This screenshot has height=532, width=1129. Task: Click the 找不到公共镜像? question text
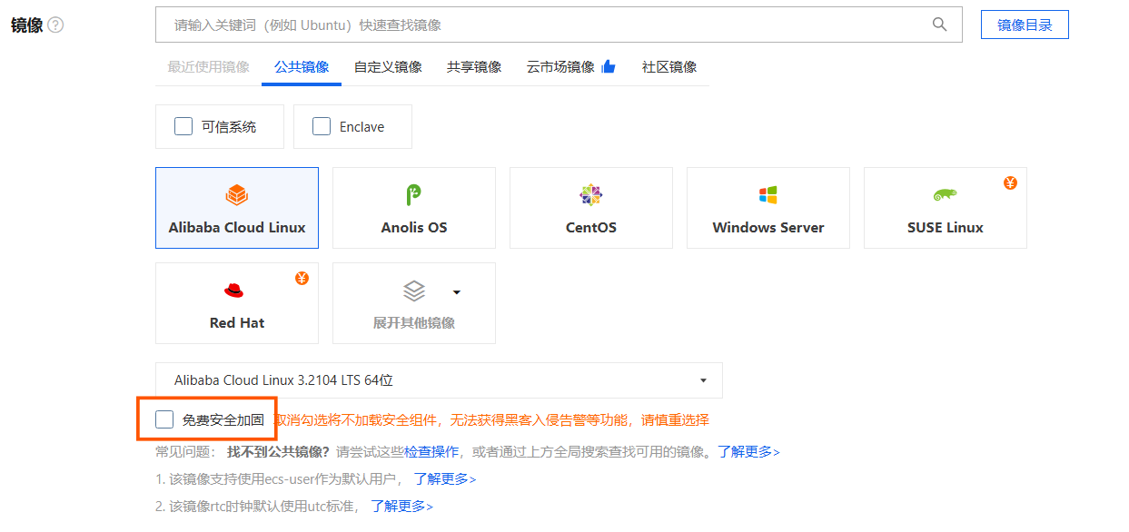[278, 451]
